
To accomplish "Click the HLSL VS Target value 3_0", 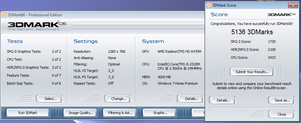I will pos(111,71).
